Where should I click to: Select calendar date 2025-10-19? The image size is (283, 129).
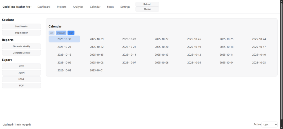click(x=194, y=47)
